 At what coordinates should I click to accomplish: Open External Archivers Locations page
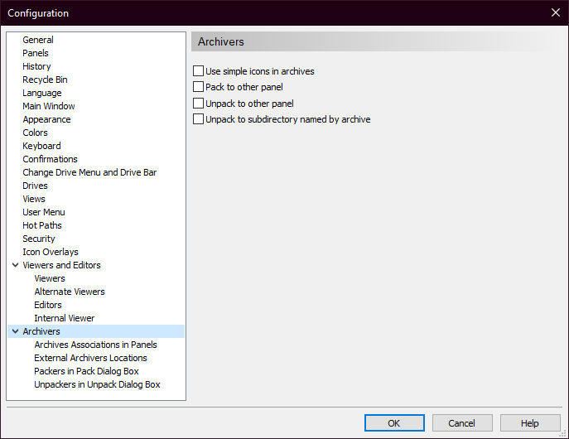click(90, 358)
